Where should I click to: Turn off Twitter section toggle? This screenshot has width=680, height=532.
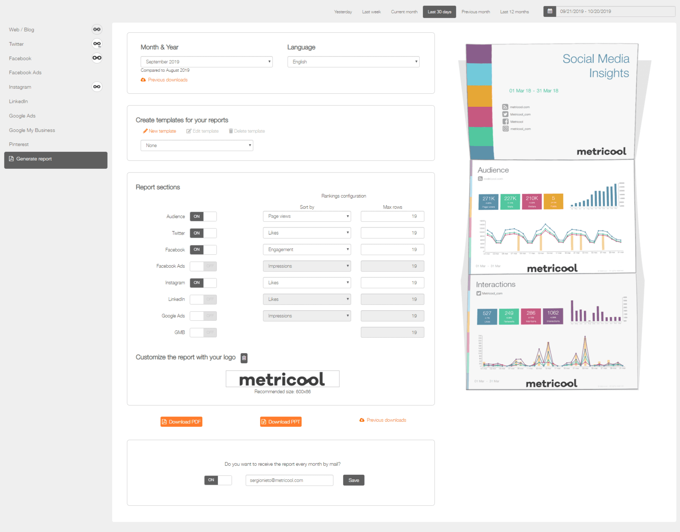(203, 233)
